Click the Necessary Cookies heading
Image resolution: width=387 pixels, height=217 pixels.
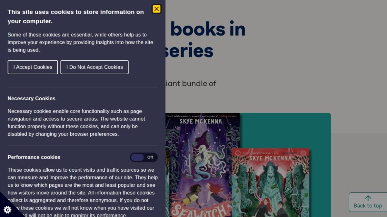(32, 98)
